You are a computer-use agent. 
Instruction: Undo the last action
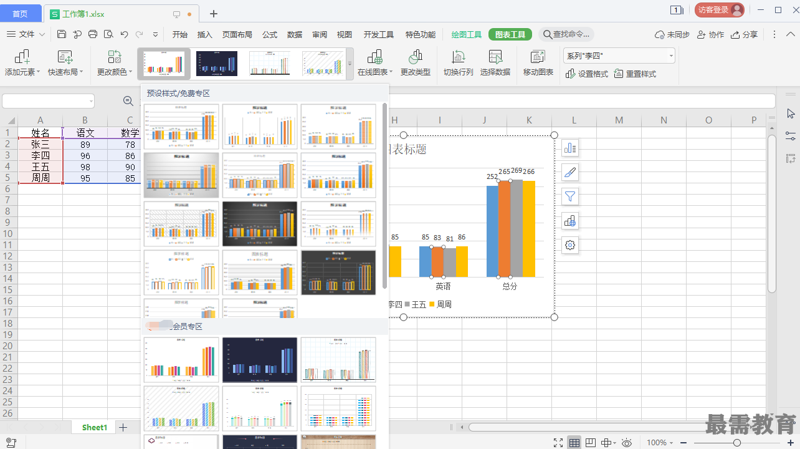(124, 34)
